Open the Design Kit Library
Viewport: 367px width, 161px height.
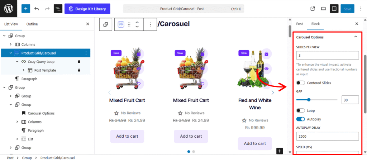(87, 9)
